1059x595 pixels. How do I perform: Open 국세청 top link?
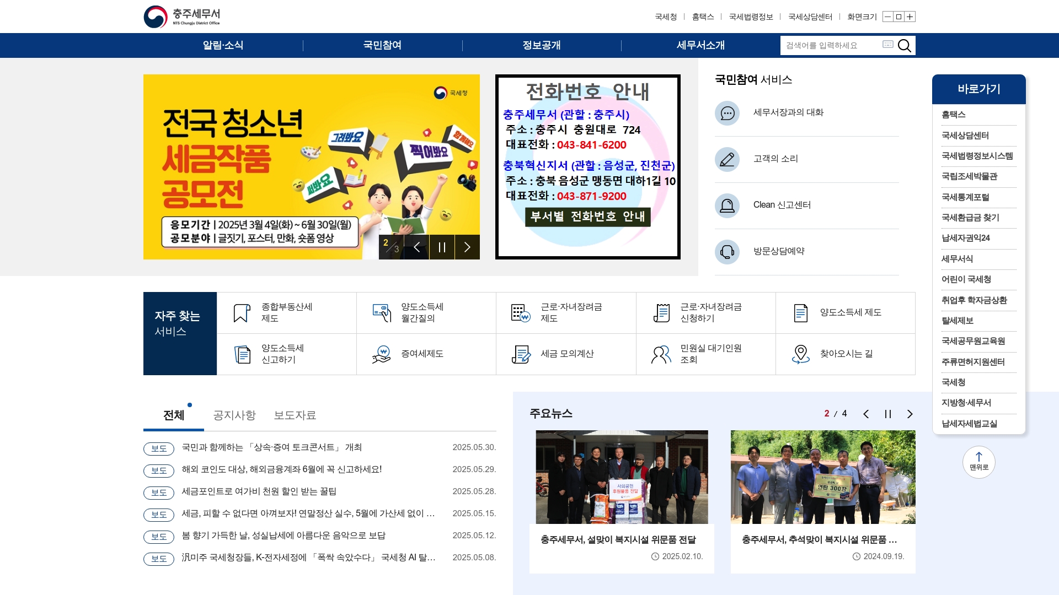click(666, 17)
